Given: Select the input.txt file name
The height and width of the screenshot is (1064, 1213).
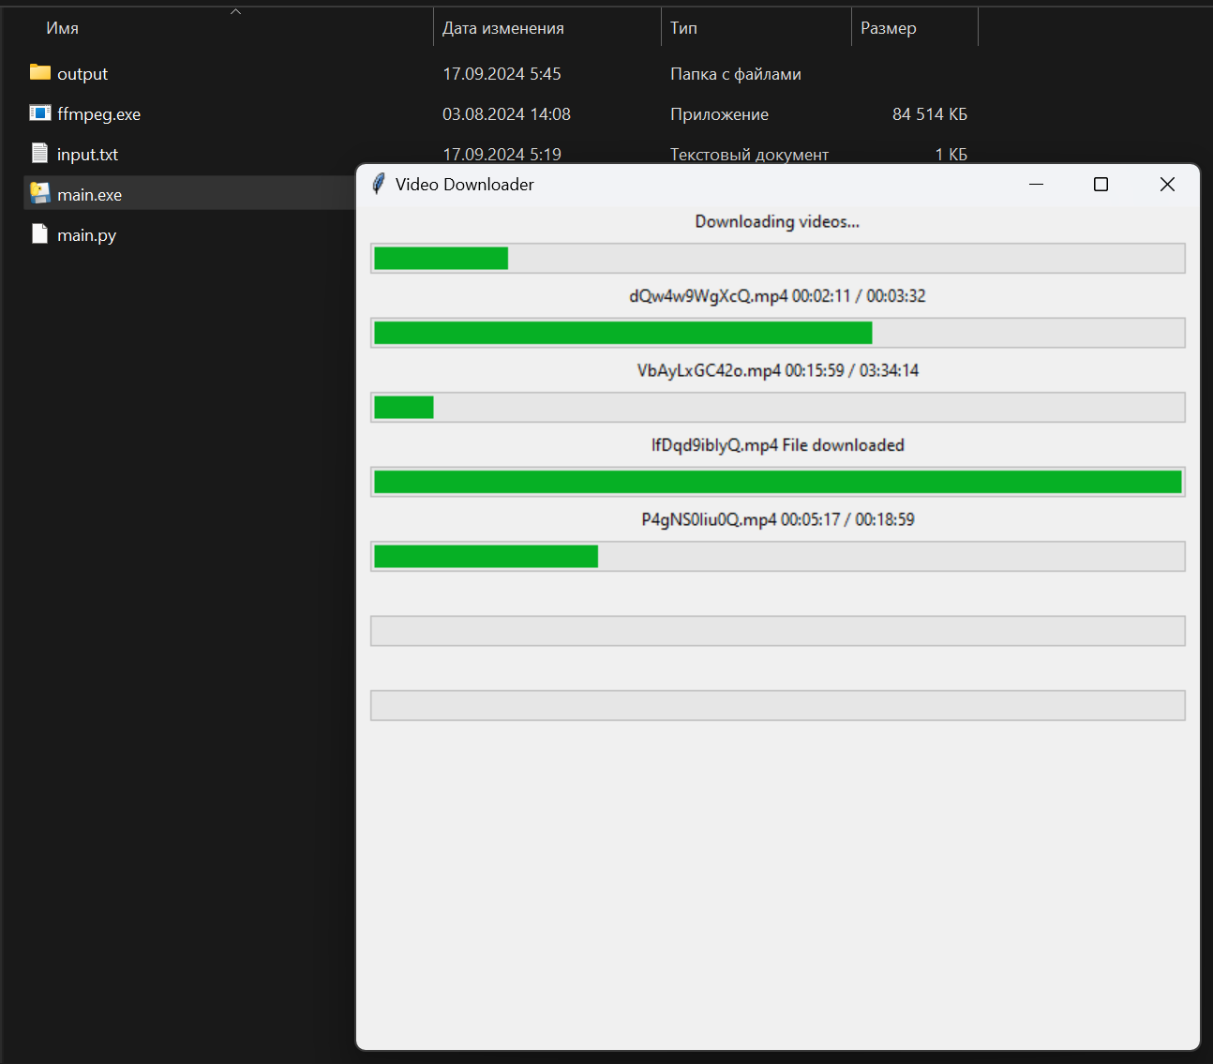Looking at the screenshot, I should (x=87, y=154).
